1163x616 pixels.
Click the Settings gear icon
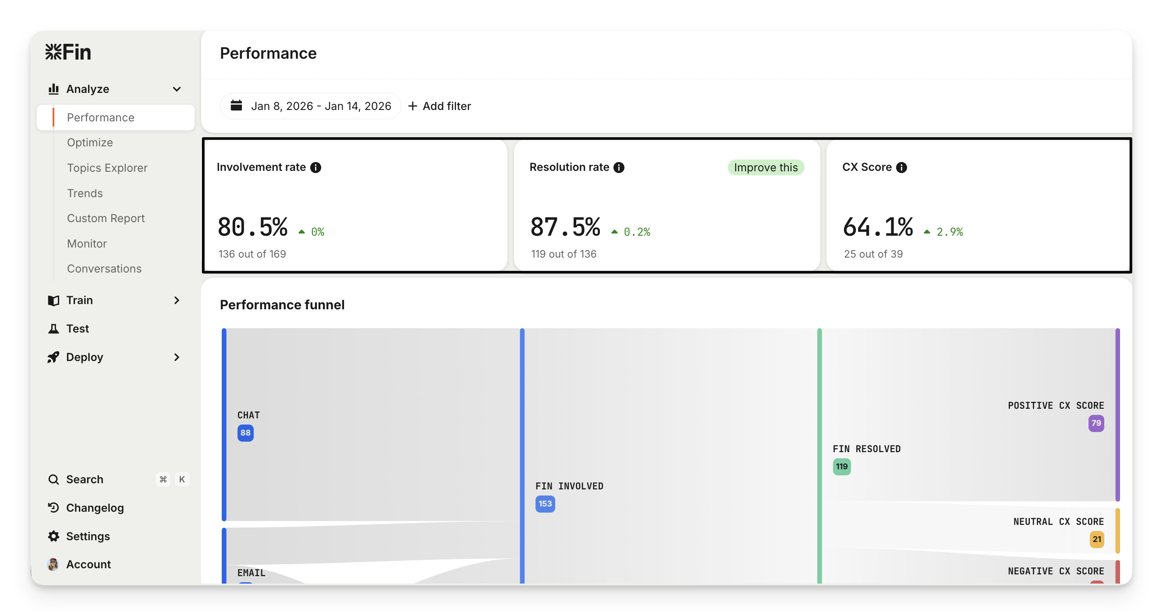[x=54, y=536]
